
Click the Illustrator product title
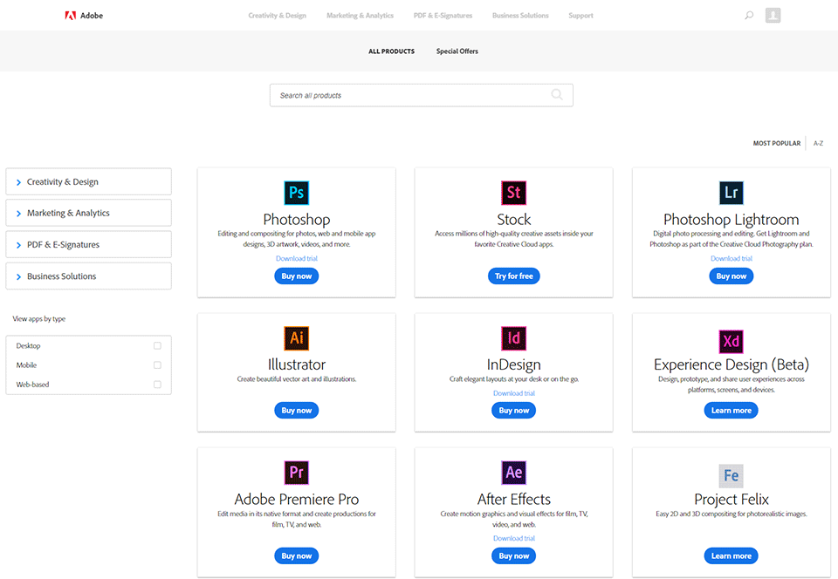click(x=297, y=364)
